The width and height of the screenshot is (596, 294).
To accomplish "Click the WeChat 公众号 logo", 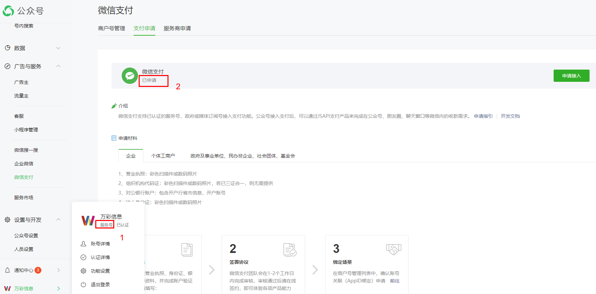I will [8, 11].
